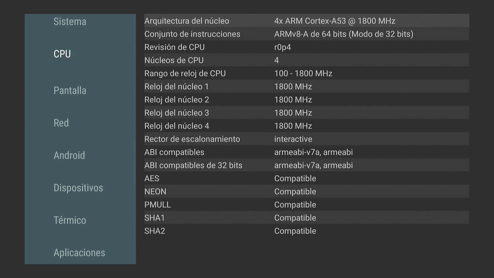Click the Conjunto de instrucciones row

coord(306,34)
